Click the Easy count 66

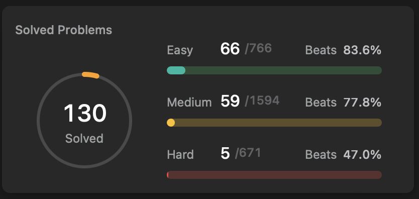230,49
